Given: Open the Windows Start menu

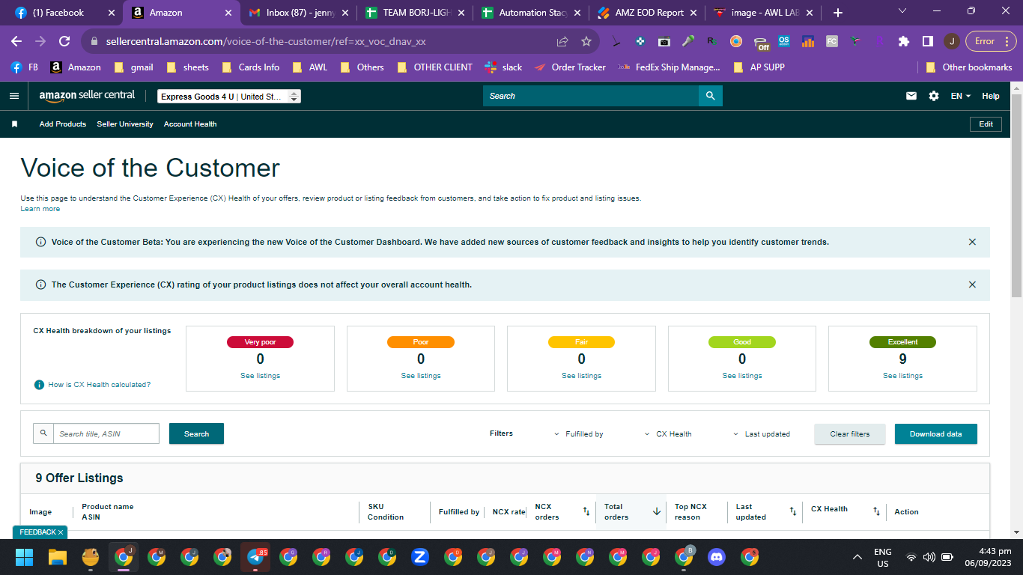Looking at the screenshot, I should click(x=25, y=557).
